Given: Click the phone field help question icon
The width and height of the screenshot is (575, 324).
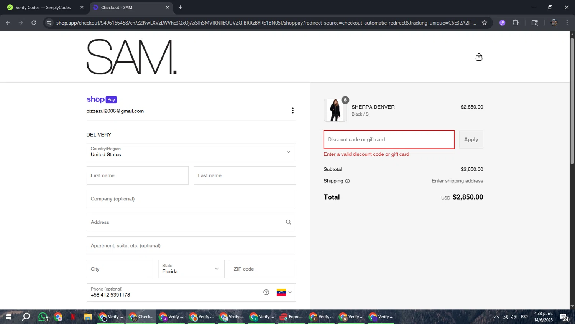Looking at the screenshot, I should [266, 292].
